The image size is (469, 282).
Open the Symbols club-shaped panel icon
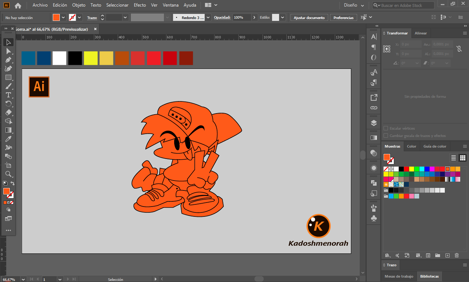(374, 218)
